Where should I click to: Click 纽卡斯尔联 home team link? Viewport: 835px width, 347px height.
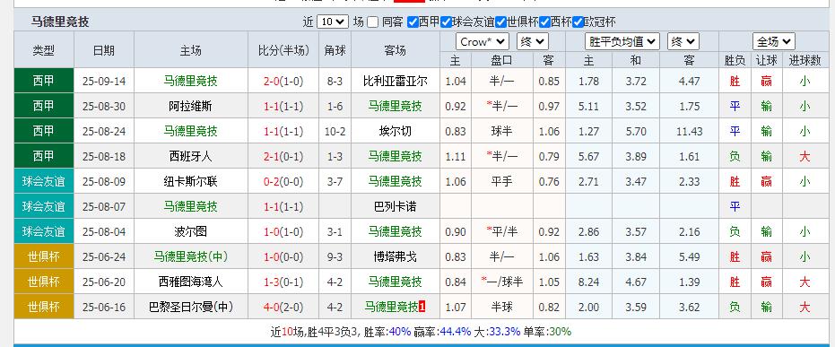tap(191, 181)
